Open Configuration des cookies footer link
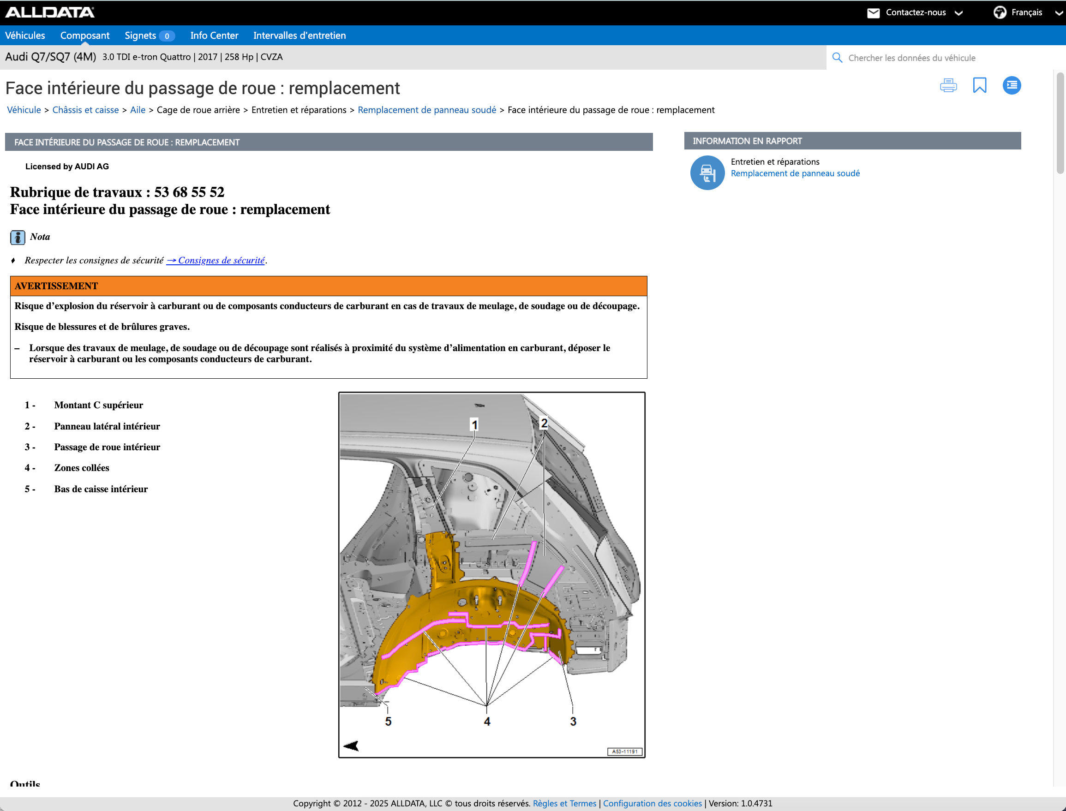The image size is (1066, 811). [x=652, y=803]
